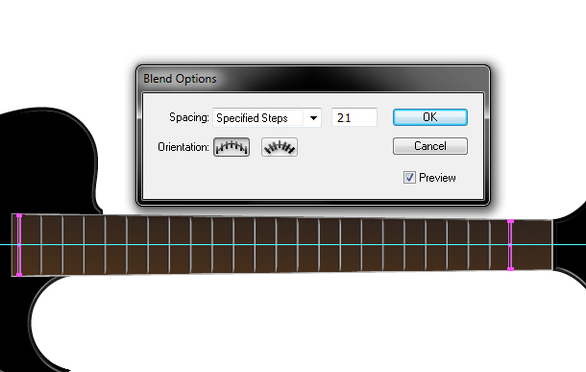Select the Align to Page orientation icon
586x372 pixels.
pyautogui.click(x=232, y=147)
